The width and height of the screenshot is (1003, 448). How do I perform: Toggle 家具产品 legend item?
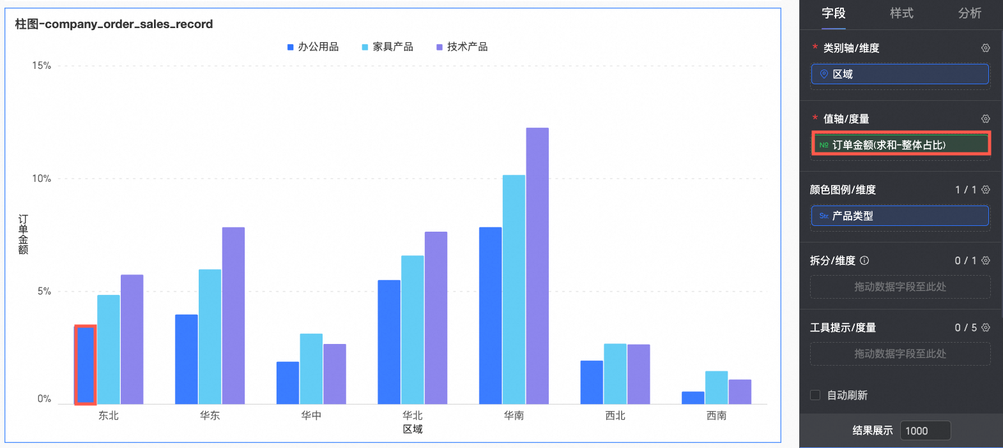click(387, 47)
